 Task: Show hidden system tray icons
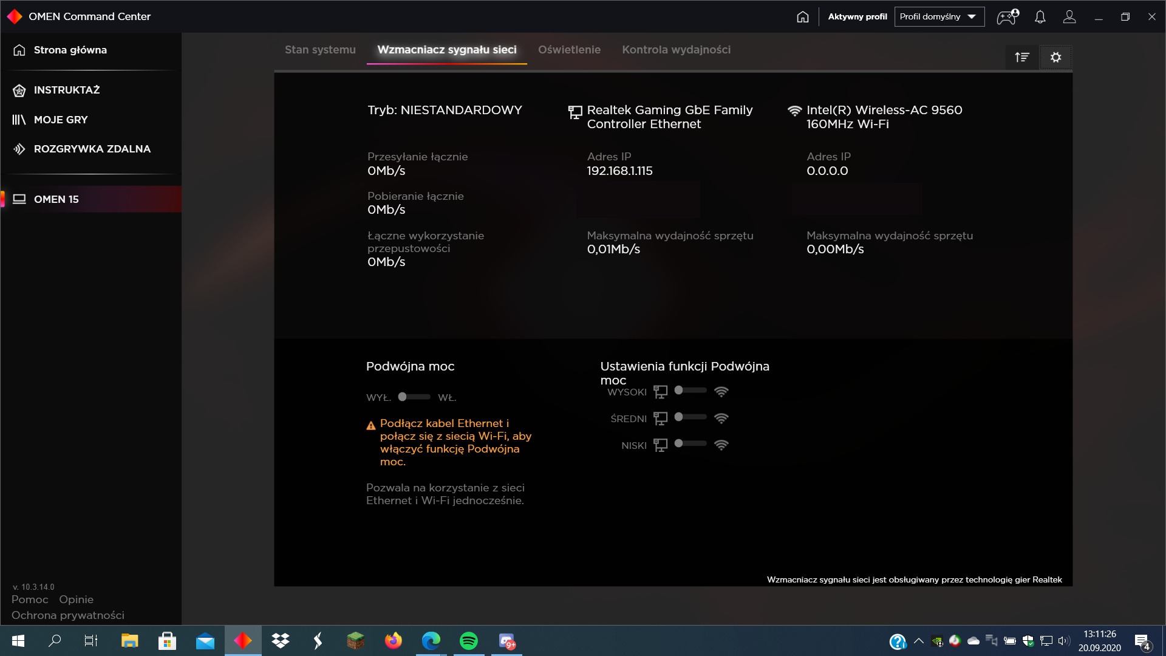coord(918,641)
